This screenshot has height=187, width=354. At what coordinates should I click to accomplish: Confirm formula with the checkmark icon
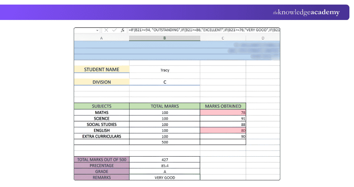[115, 30]
